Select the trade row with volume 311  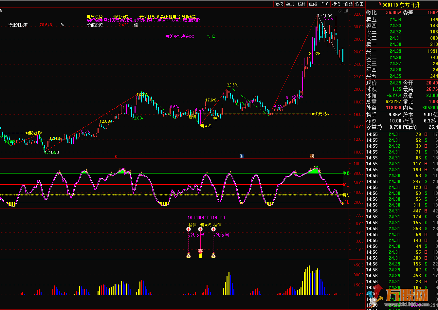pos(402,205)
